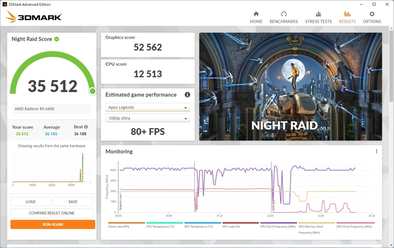Click the LOAD button
The width and height of the screenshot is (394, 248).
click(x=30, y=202)
